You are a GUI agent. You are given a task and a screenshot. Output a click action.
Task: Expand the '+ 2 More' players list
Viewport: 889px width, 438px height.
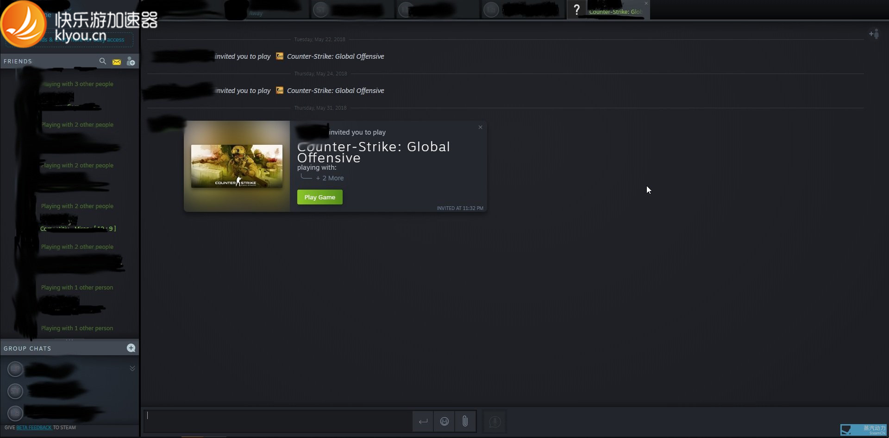[x=330, y=178]
